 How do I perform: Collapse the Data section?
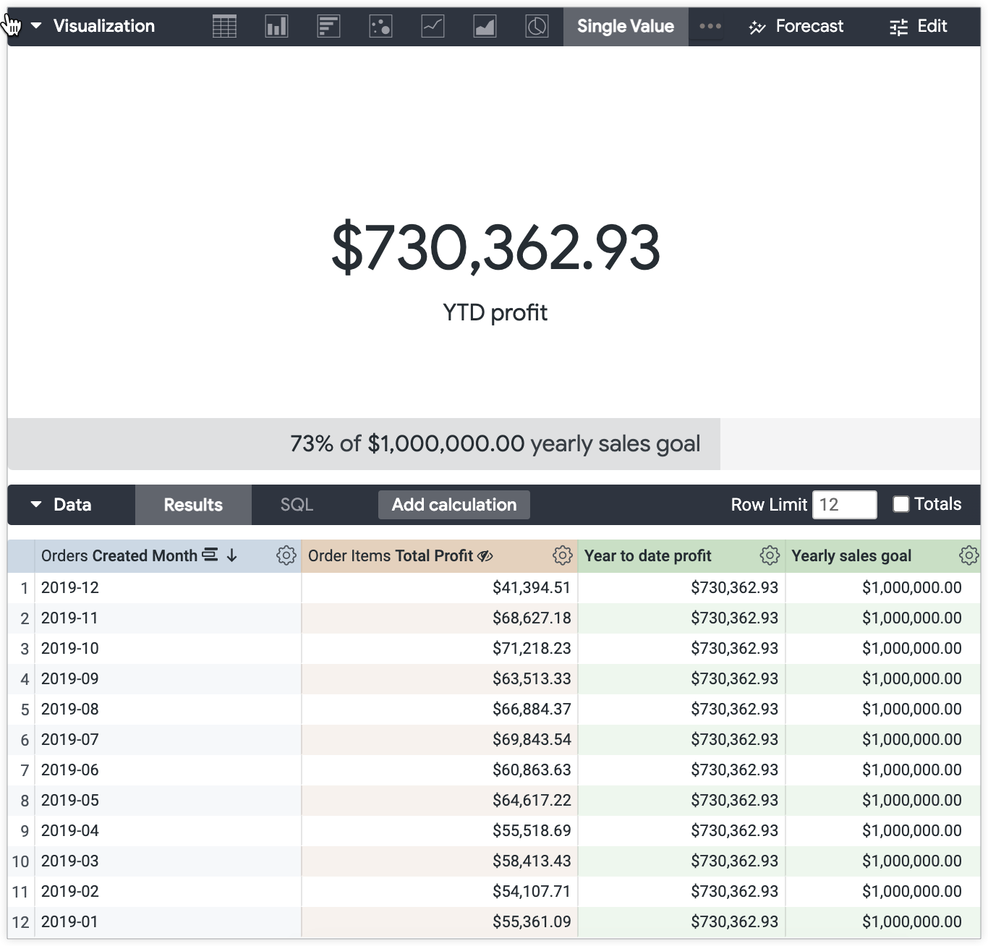point(36,504)
